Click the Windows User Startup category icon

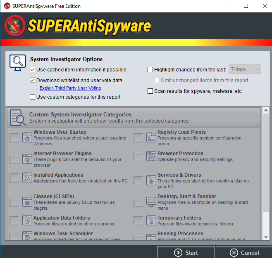[27, 137]
